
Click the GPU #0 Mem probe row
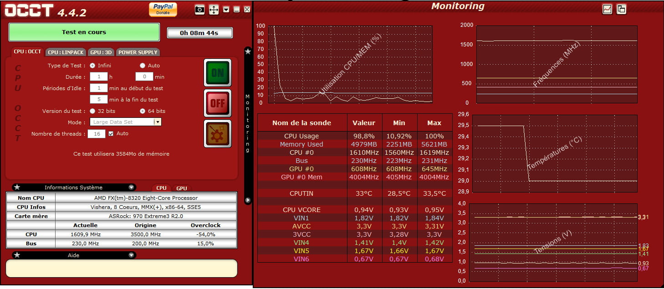click(x=355, y=177)
